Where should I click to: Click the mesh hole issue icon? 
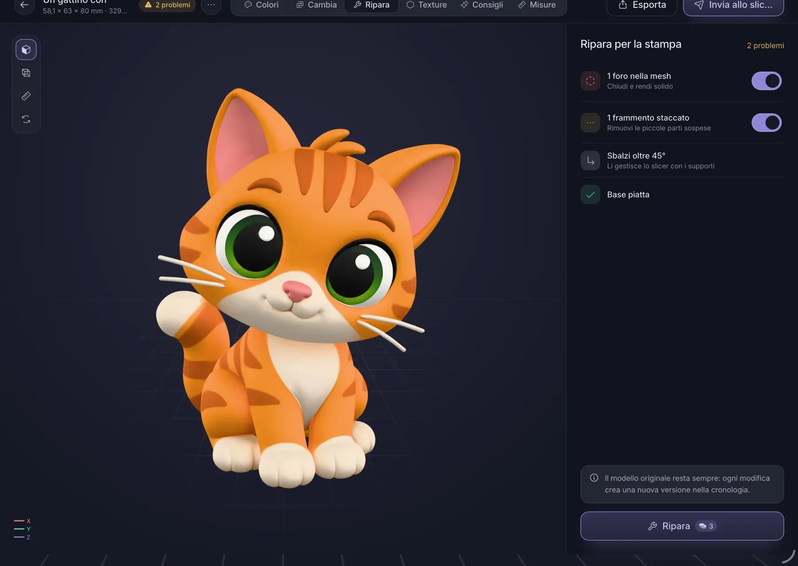click(590, 81)
